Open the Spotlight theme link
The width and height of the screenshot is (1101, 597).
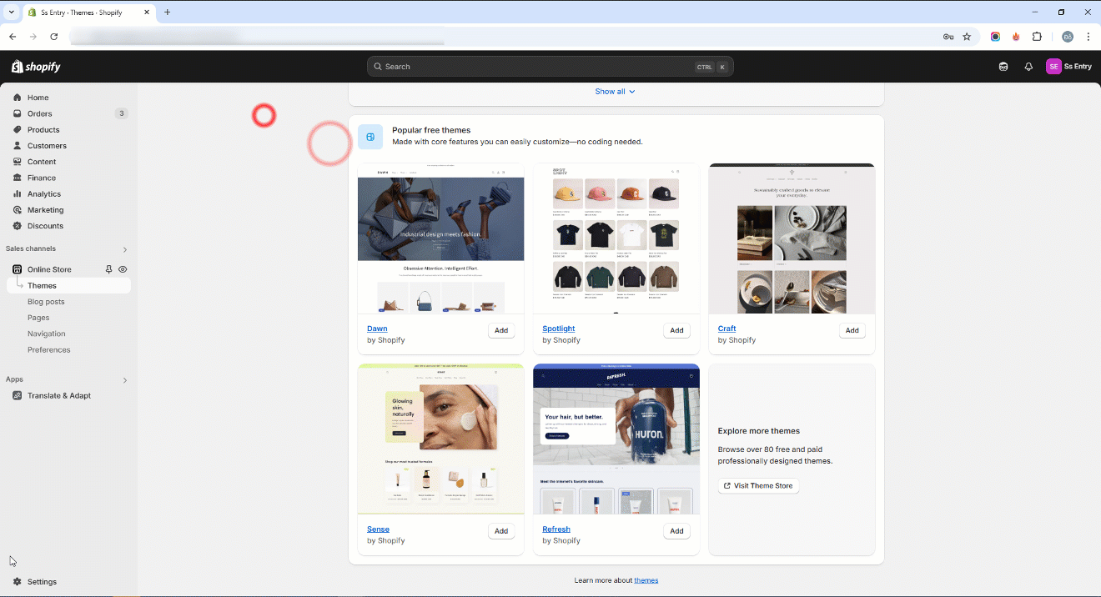click(x=558, y=329)
